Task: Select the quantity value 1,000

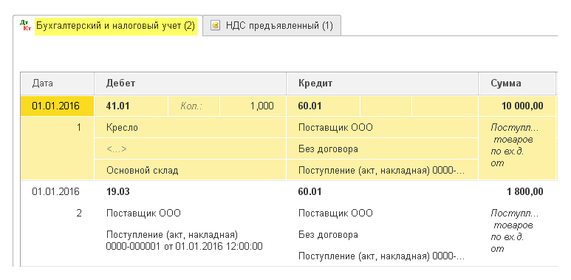Action: click(x=253, y=106)
